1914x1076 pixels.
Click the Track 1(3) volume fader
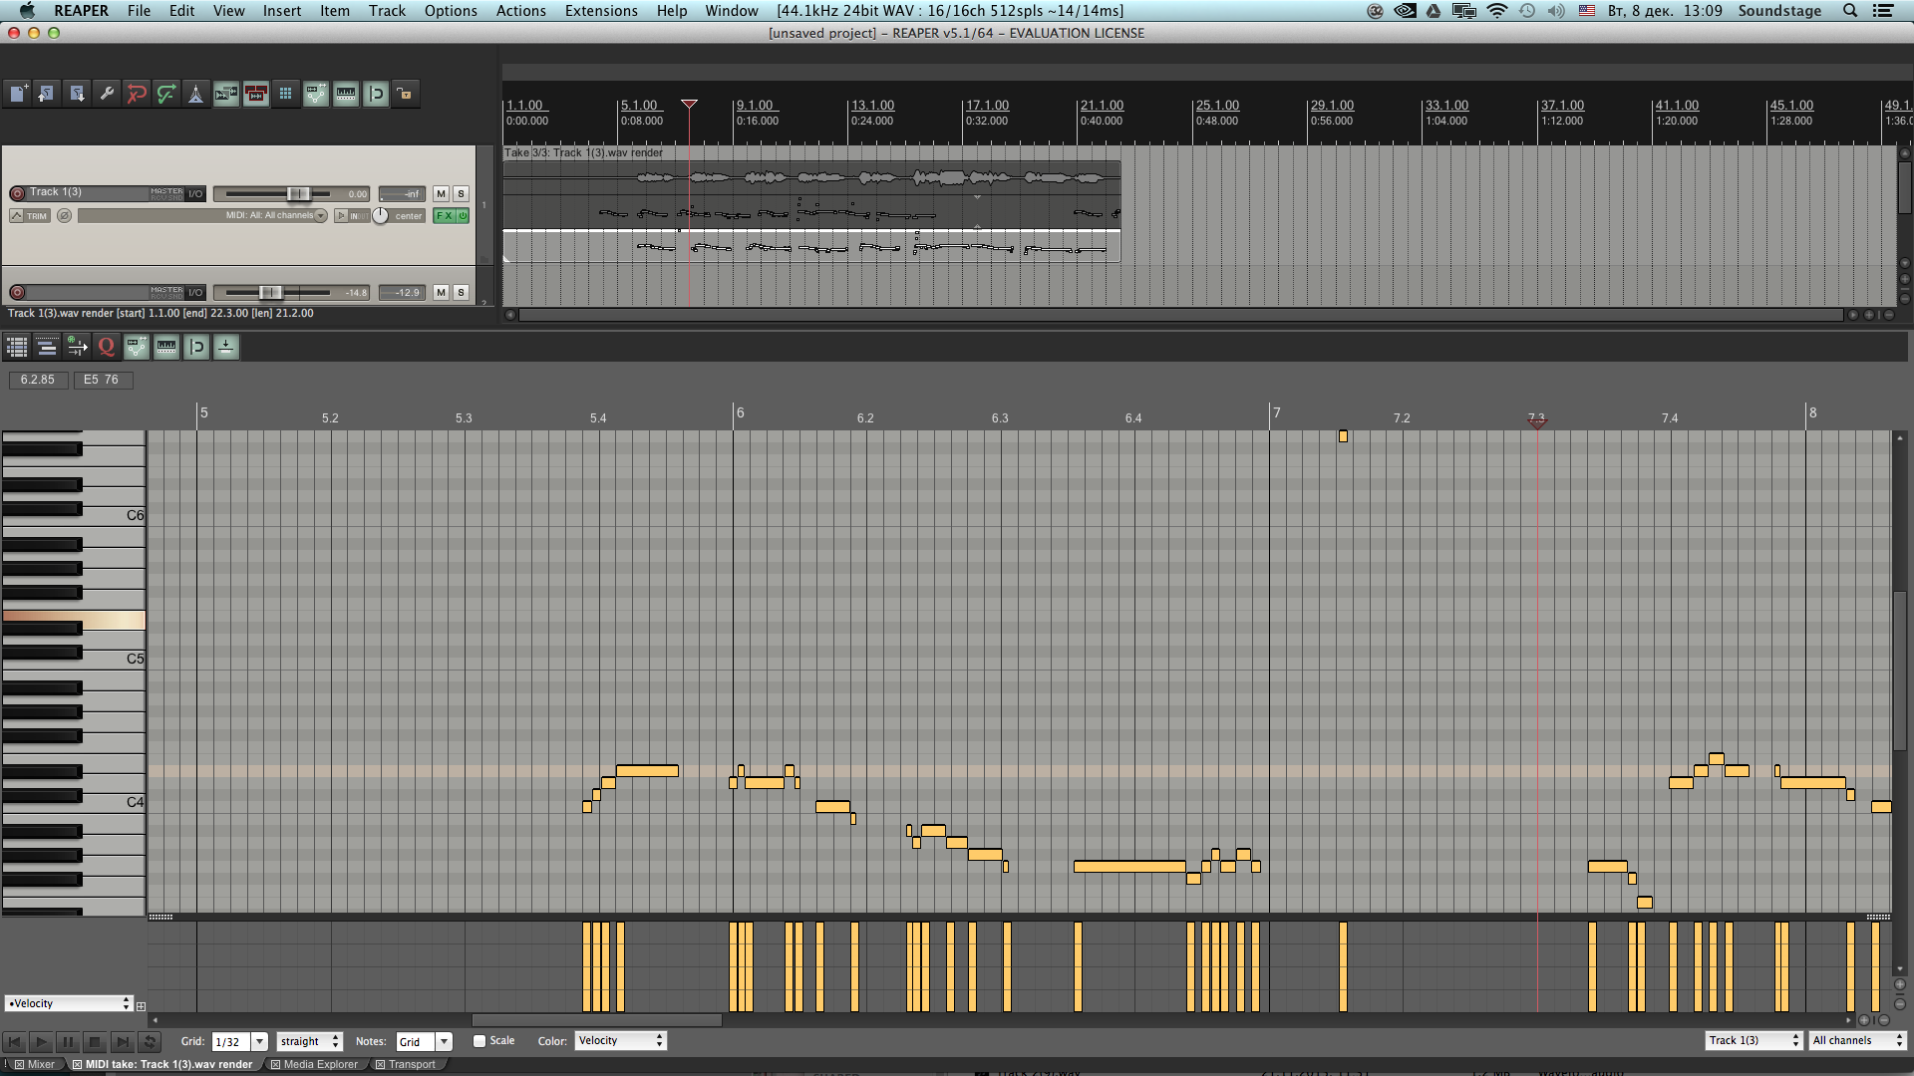[297, 193]
